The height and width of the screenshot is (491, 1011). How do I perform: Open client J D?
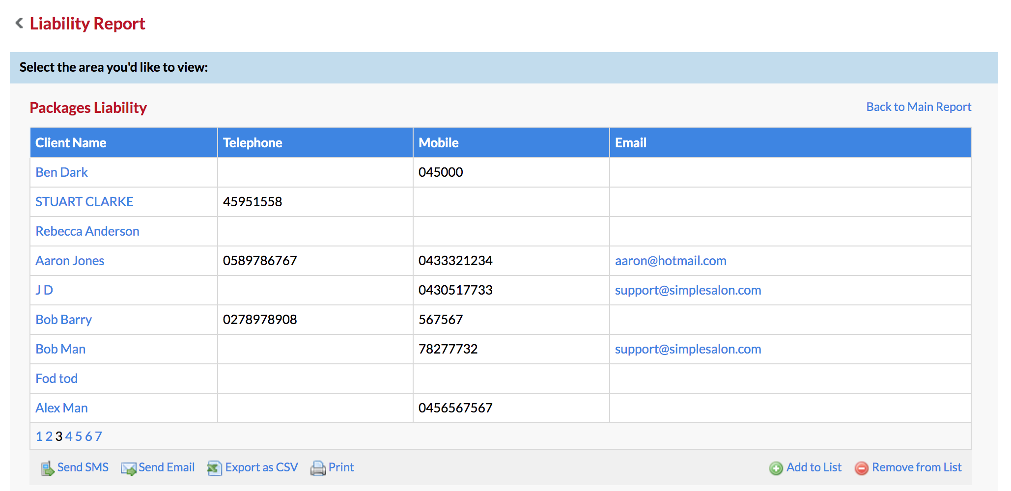(x=44, y=290)
